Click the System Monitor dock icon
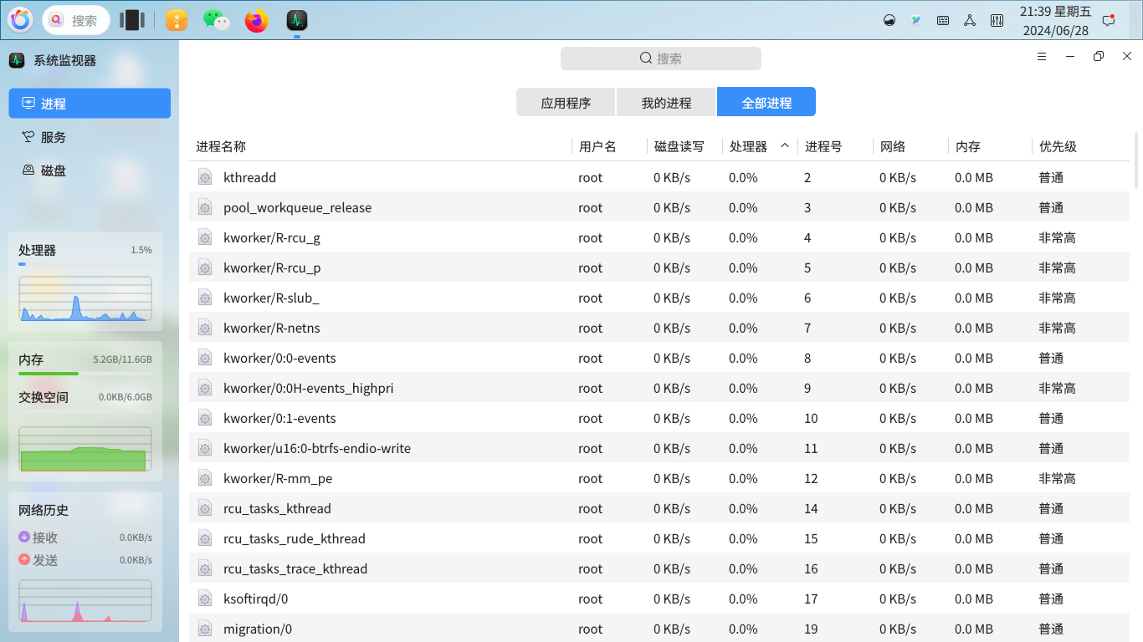Screen dimensions: 1143x642 pos(296,19)
